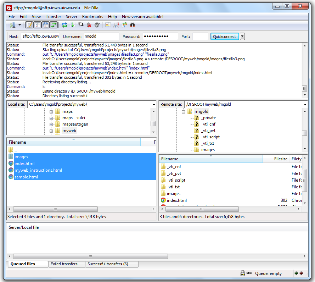Select the local images folder row
The height and width of the screenshot is (282, 315).
click(82, 157)
